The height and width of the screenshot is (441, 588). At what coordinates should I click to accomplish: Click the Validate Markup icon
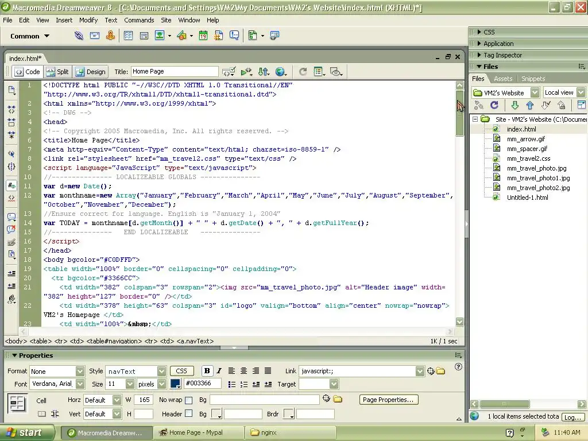(229, 72)
